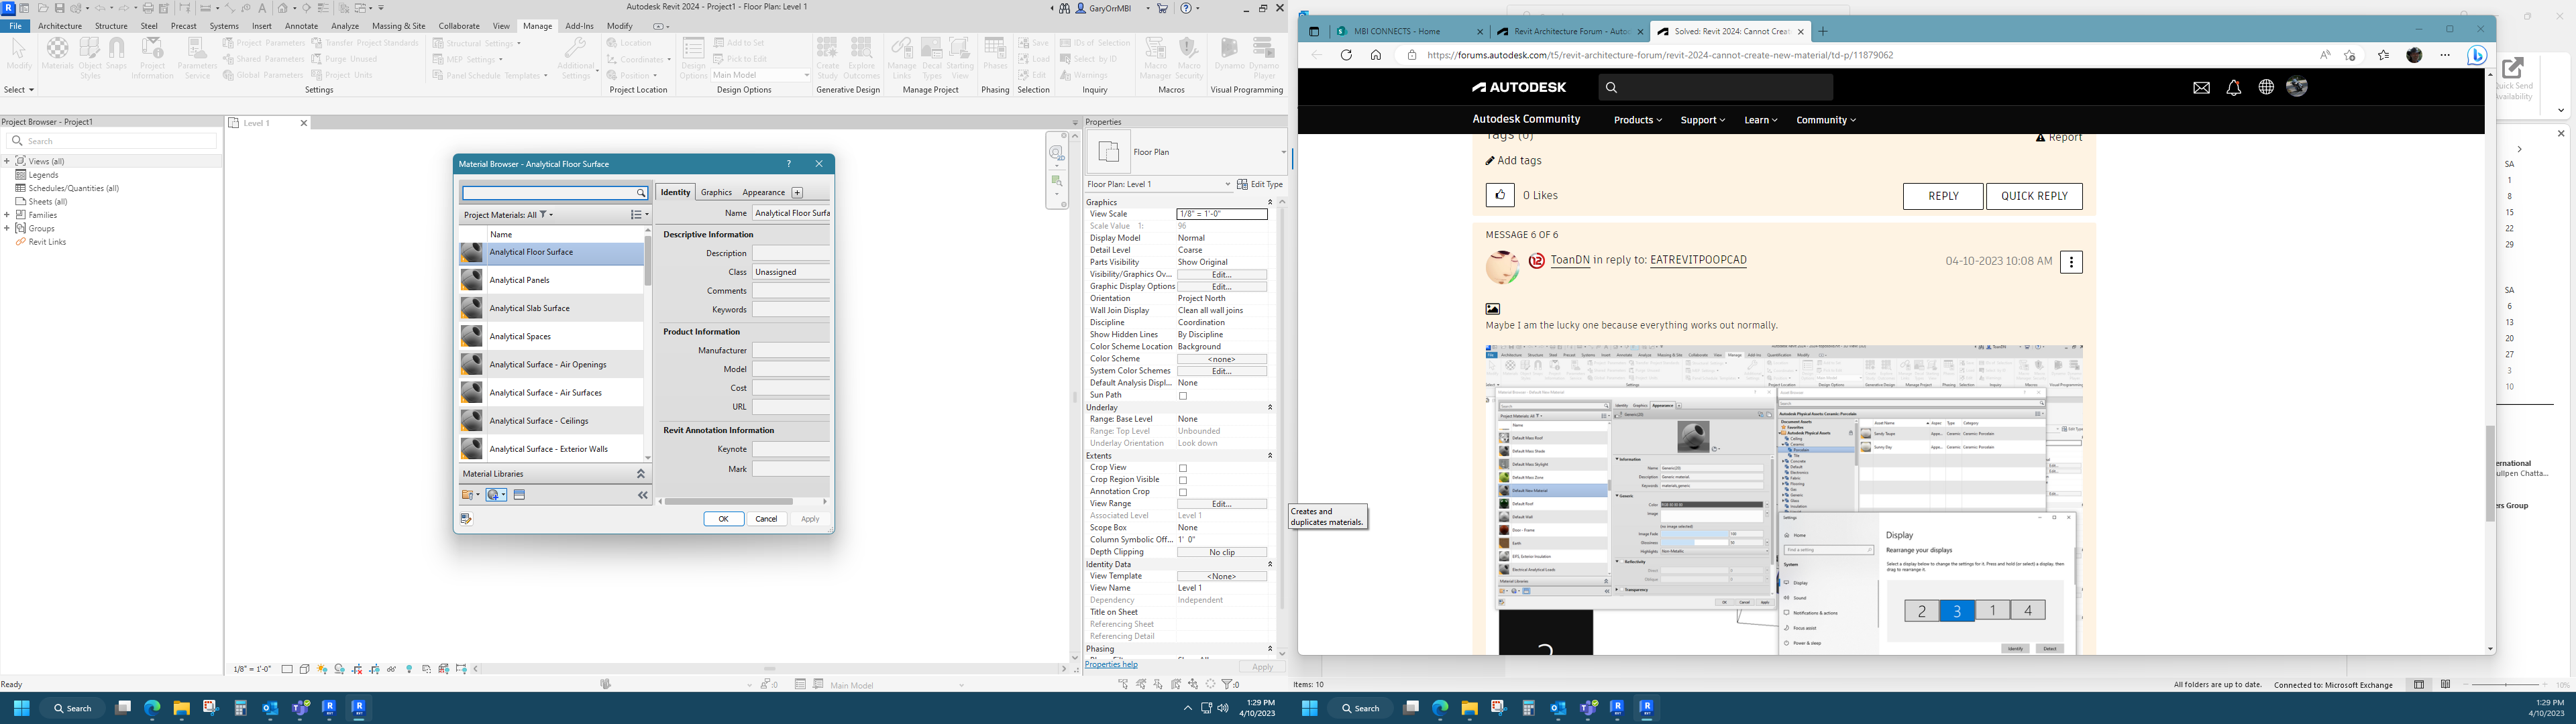Screen dimensions: 2576x724
Task: Launch Dynamo from the Visual Programming panel
Action: [x=1229, y=54]
